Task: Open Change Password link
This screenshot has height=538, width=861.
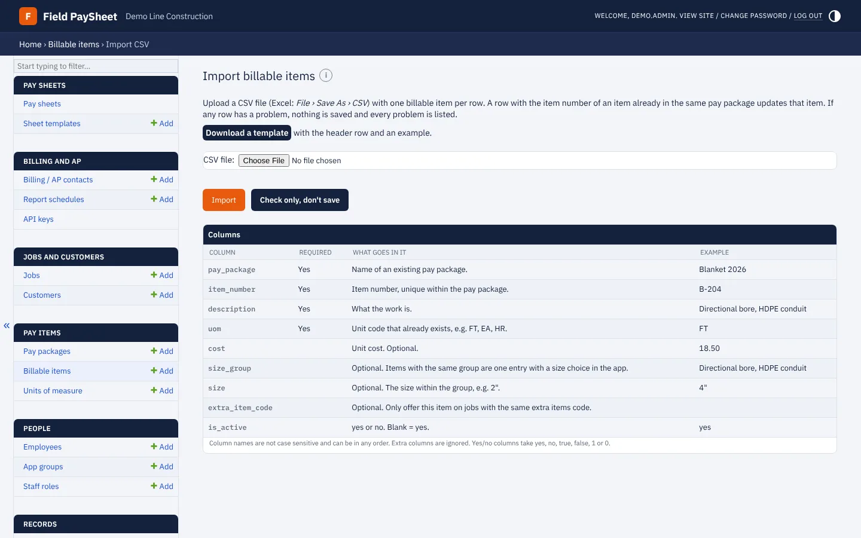Action: (x=753, y=16)
